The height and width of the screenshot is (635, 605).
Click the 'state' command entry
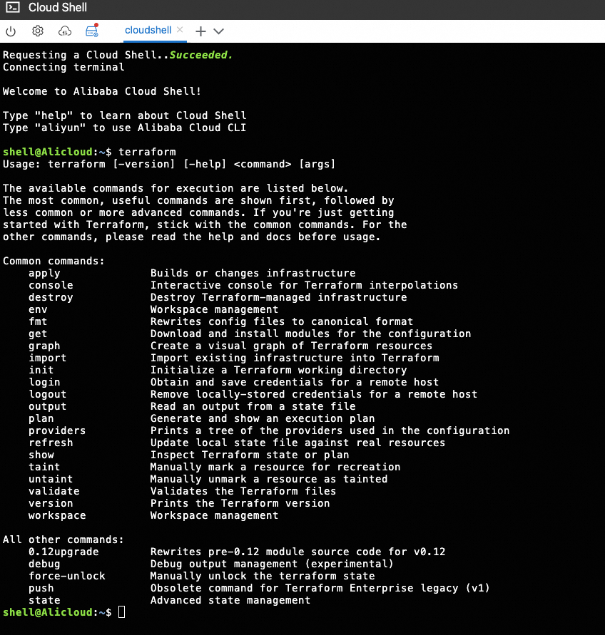point(44,600)
